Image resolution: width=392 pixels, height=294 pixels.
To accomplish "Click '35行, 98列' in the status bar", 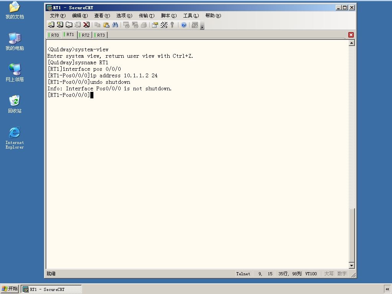I will click(x=290, y=274).
